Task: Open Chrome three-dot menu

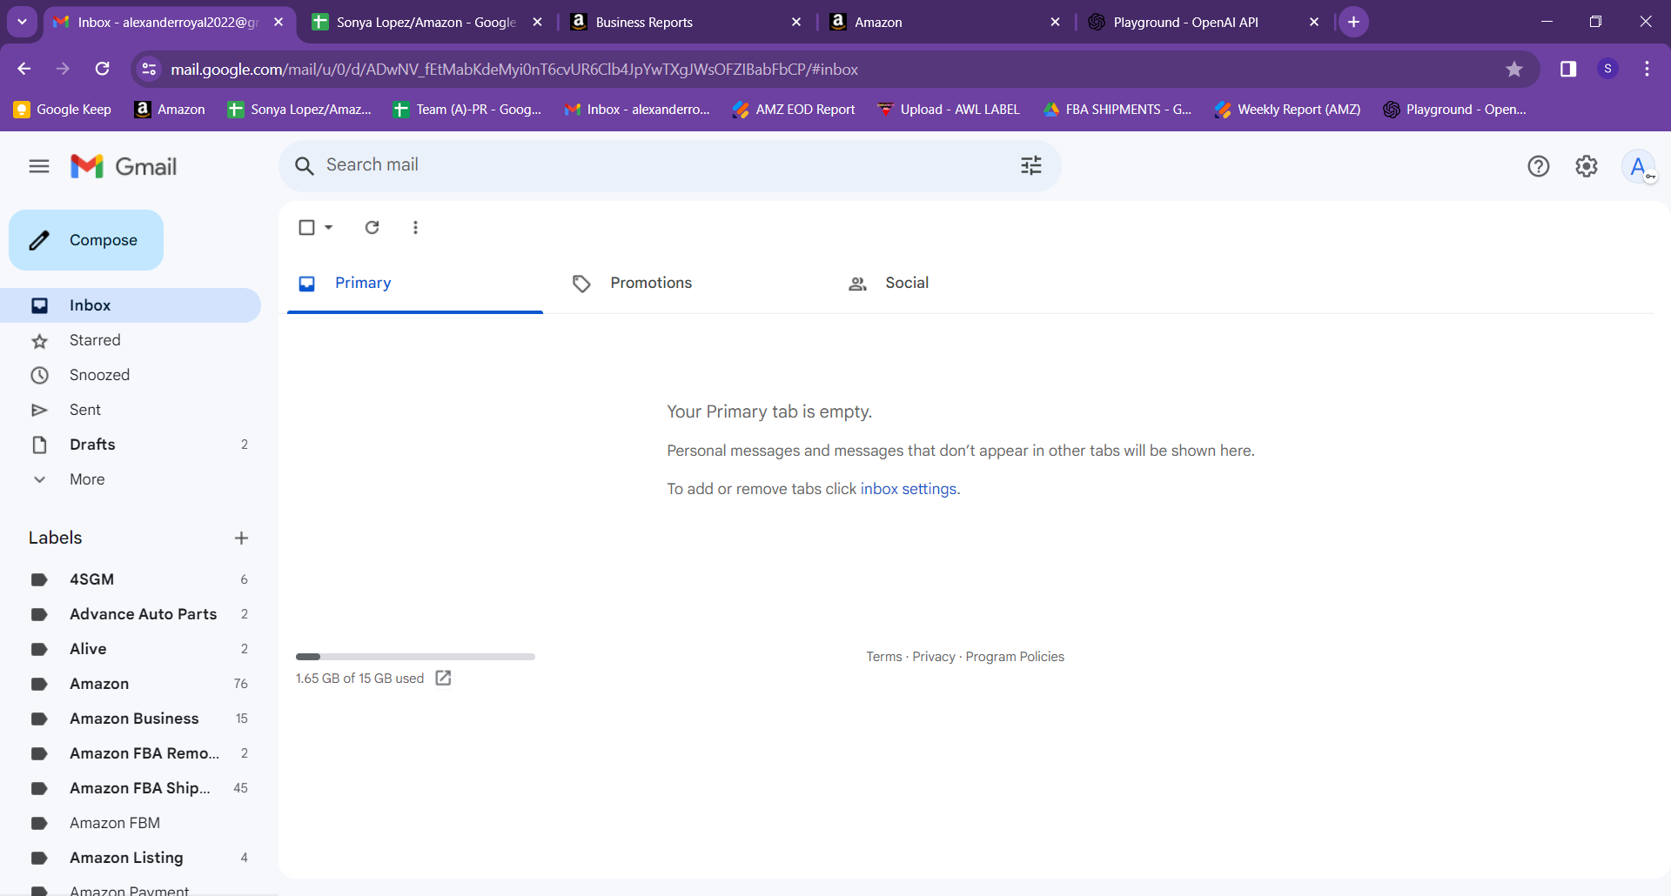Action: (x=1647, y=69)
